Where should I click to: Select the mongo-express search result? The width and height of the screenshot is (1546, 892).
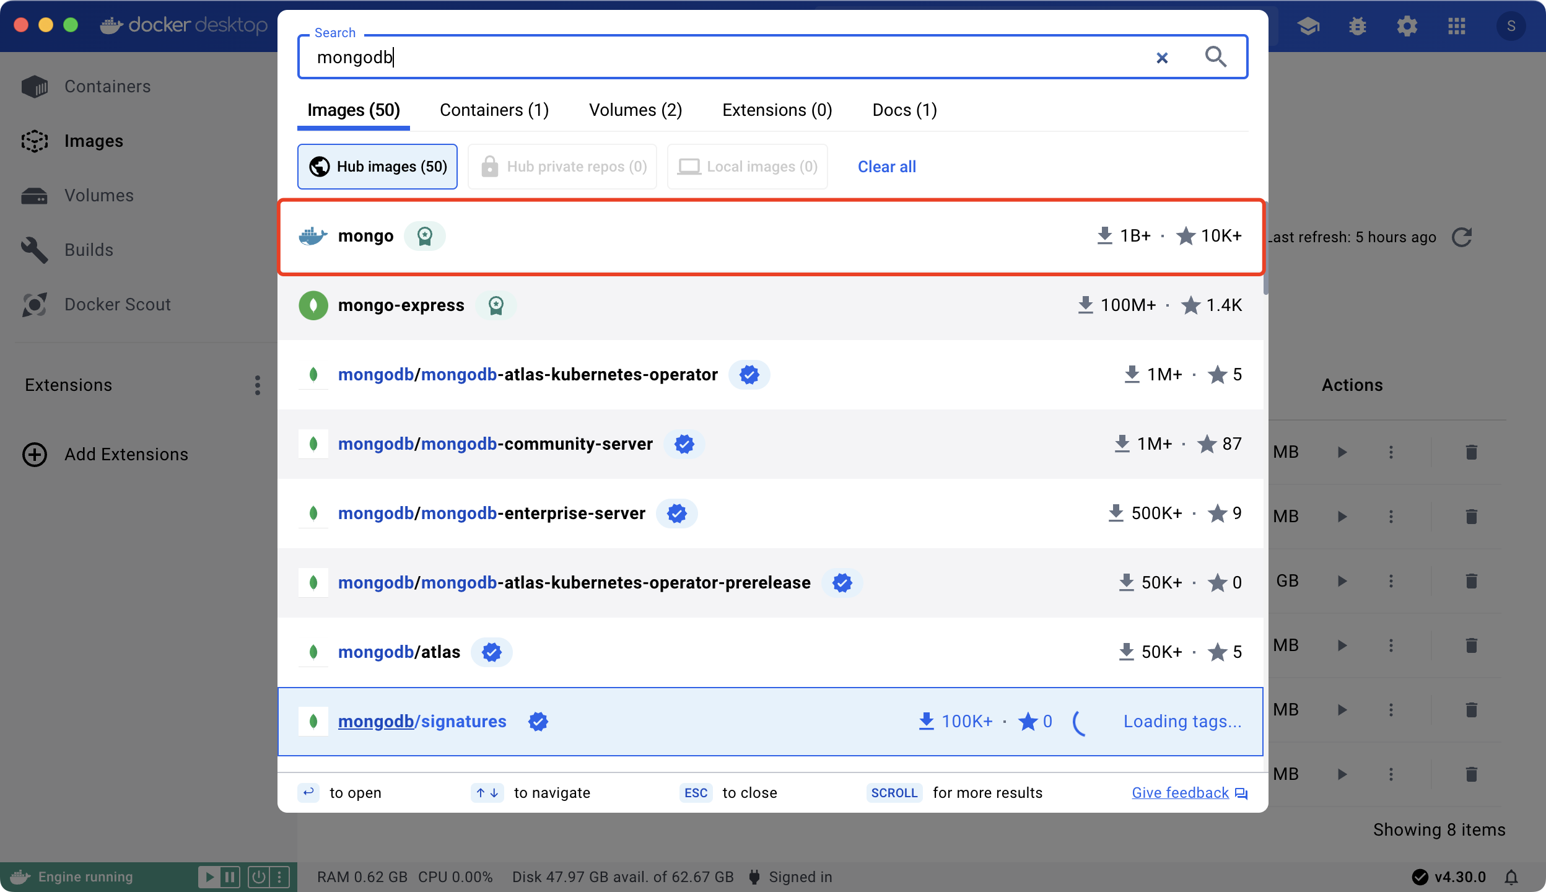point(771,305)
